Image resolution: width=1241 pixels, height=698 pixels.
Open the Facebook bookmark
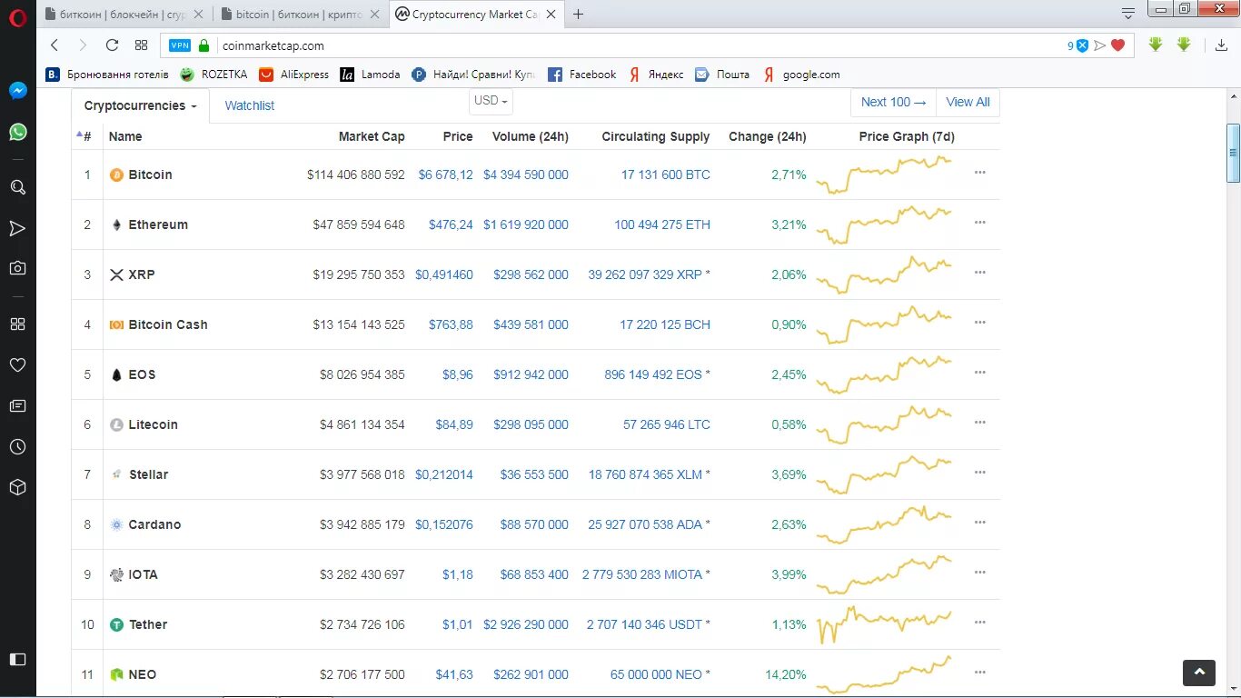click(x=581, y=75)
